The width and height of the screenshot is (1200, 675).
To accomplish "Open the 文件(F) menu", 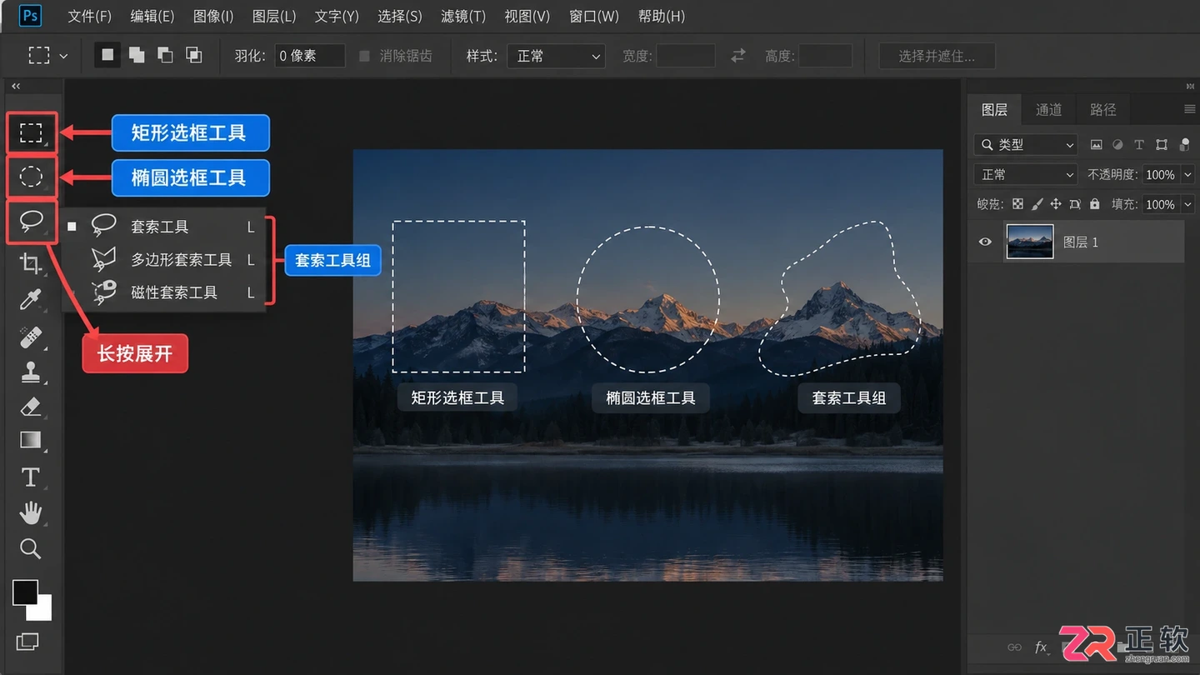I will click(89, 16).
